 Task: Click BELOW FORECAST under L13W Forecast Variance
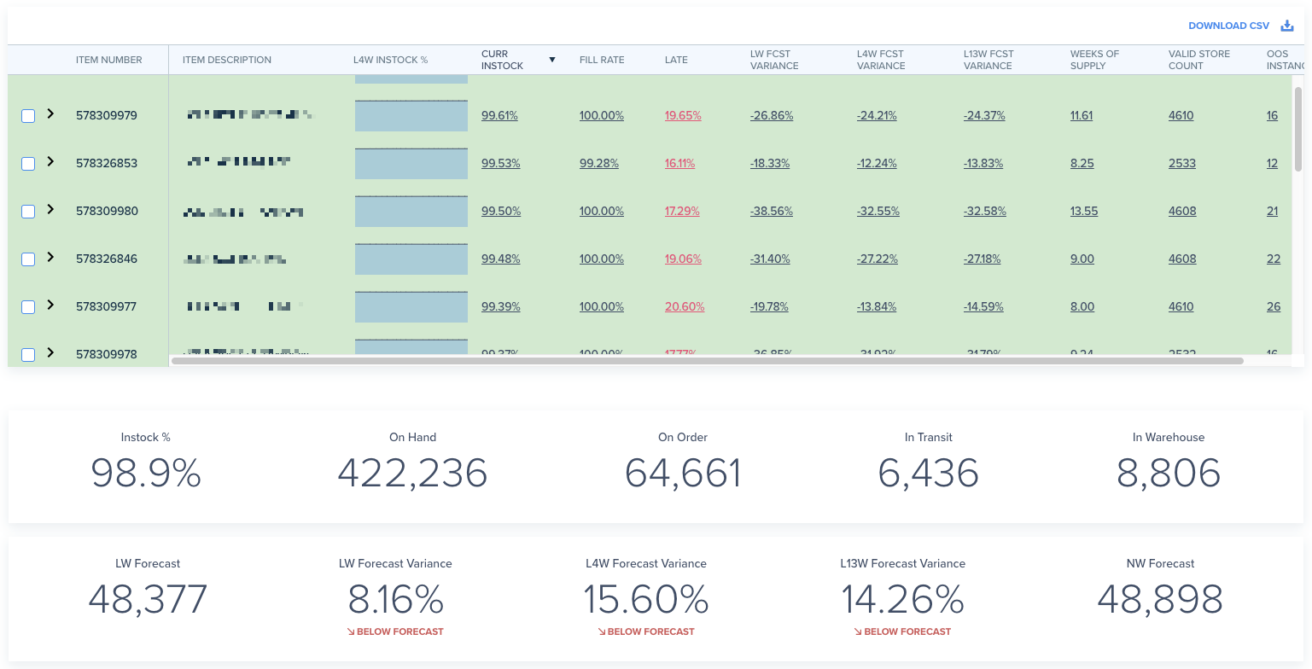point(902,631)
